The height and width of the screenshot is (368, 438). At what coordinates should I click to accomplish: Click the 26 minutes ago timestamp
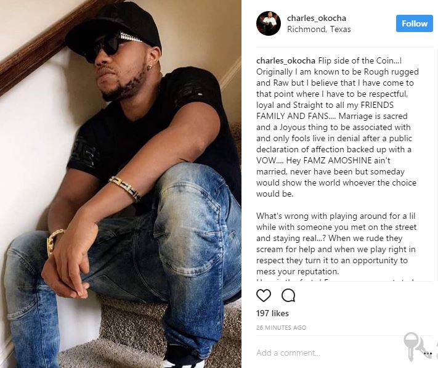[x=281, y=327]
